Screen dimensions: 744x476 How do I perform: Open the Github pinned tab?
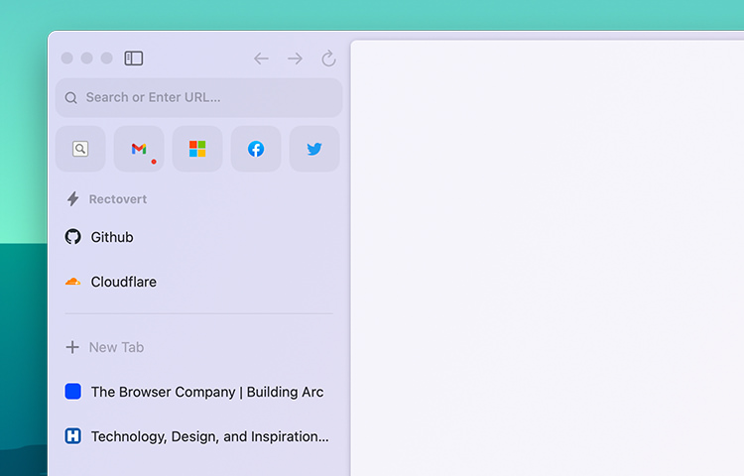[198, 237]
